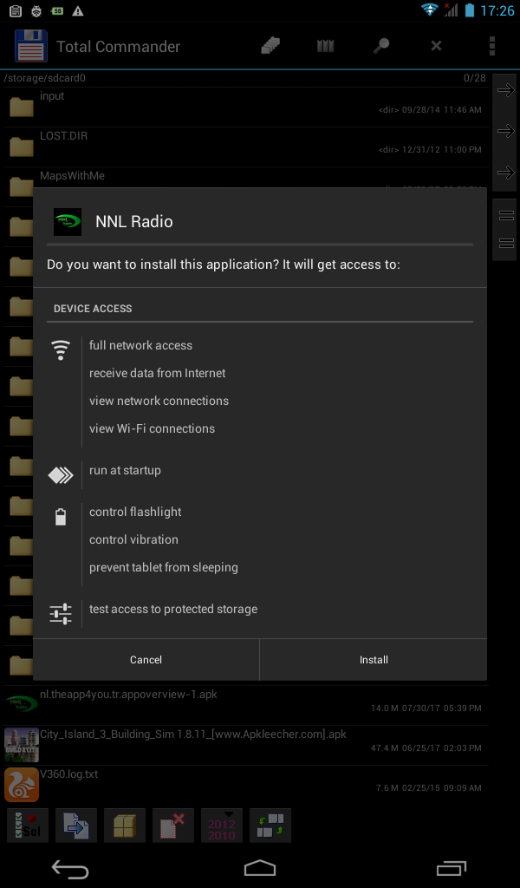The height and width of the screenshot is (888, 520).
Task: Tap the sliders icon for storage access
Action: 61,613
